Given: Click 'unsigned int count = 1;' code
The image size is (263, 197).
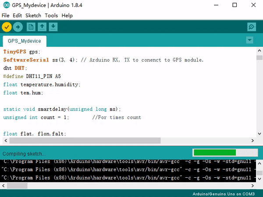Looking at the screenshot, I should click(x=36, y=117).
